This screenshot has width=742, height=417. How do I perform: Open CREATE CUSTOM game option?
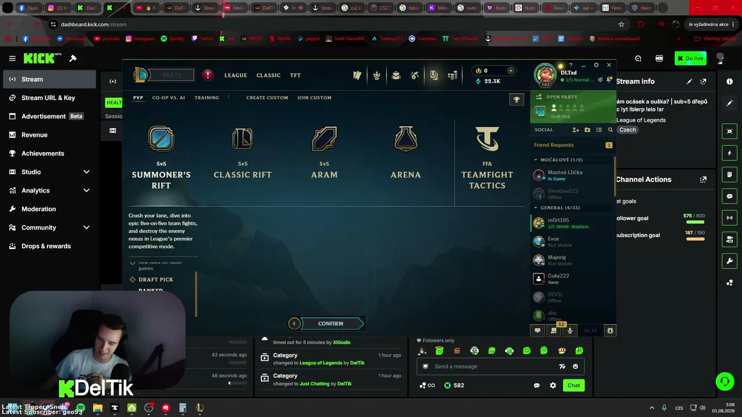tap(267, 98)
